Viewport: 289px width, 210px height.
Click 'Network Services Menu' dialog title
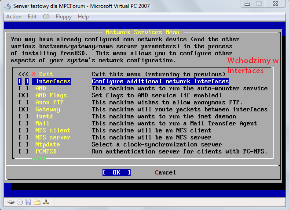143,32
